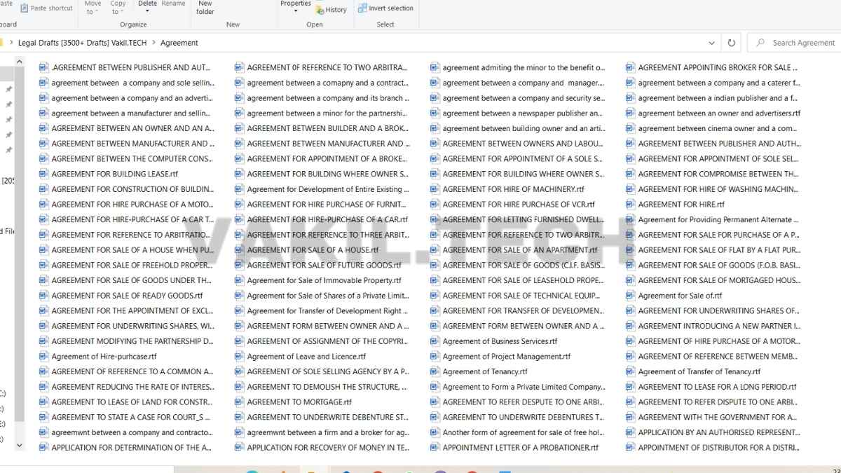Click the file icon of AGREEMENT FOR HIRE.rtf

(631, 205)
